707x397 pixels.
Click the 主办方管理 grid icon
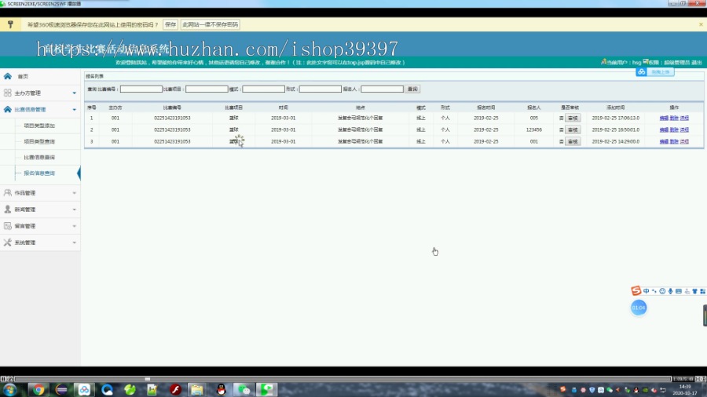tap(8, 93)
